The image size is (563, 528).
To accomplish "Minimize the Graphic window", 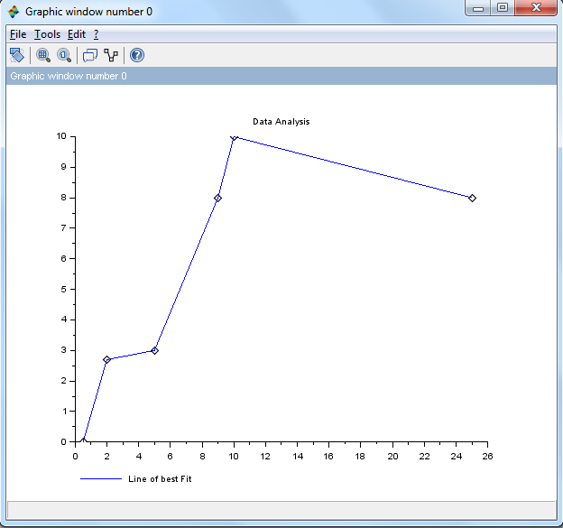I will coord(478,8).
